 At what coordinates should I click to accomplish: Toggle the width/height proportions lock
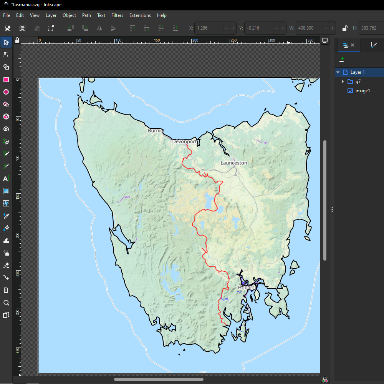pyautogui.click(x=344, y=28)
